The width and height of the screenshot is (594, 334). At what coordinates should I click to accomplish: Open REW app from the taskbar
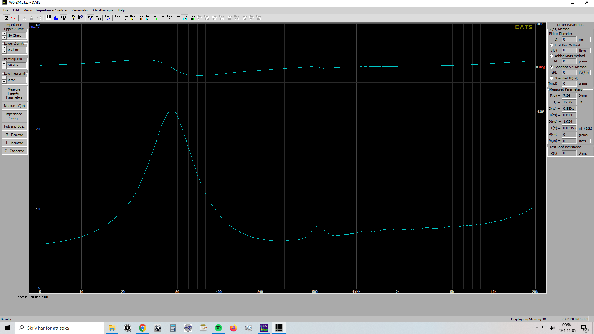pos(264,328)
